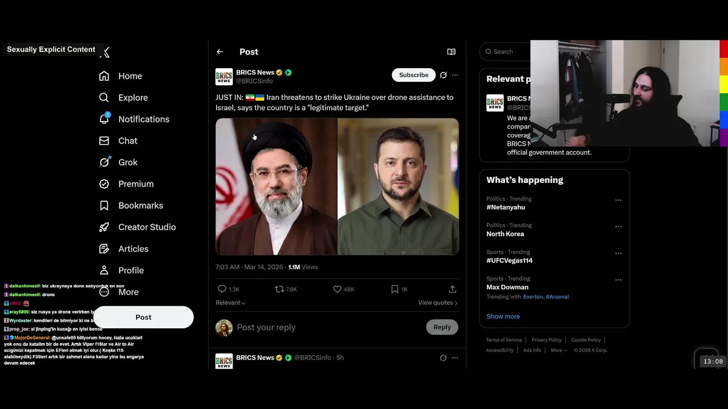
Task: Open the #UFCVegas114 trending topic
Action: click(510, 261)
